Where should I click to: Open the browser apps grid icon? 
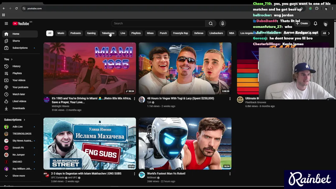point(3,15)
